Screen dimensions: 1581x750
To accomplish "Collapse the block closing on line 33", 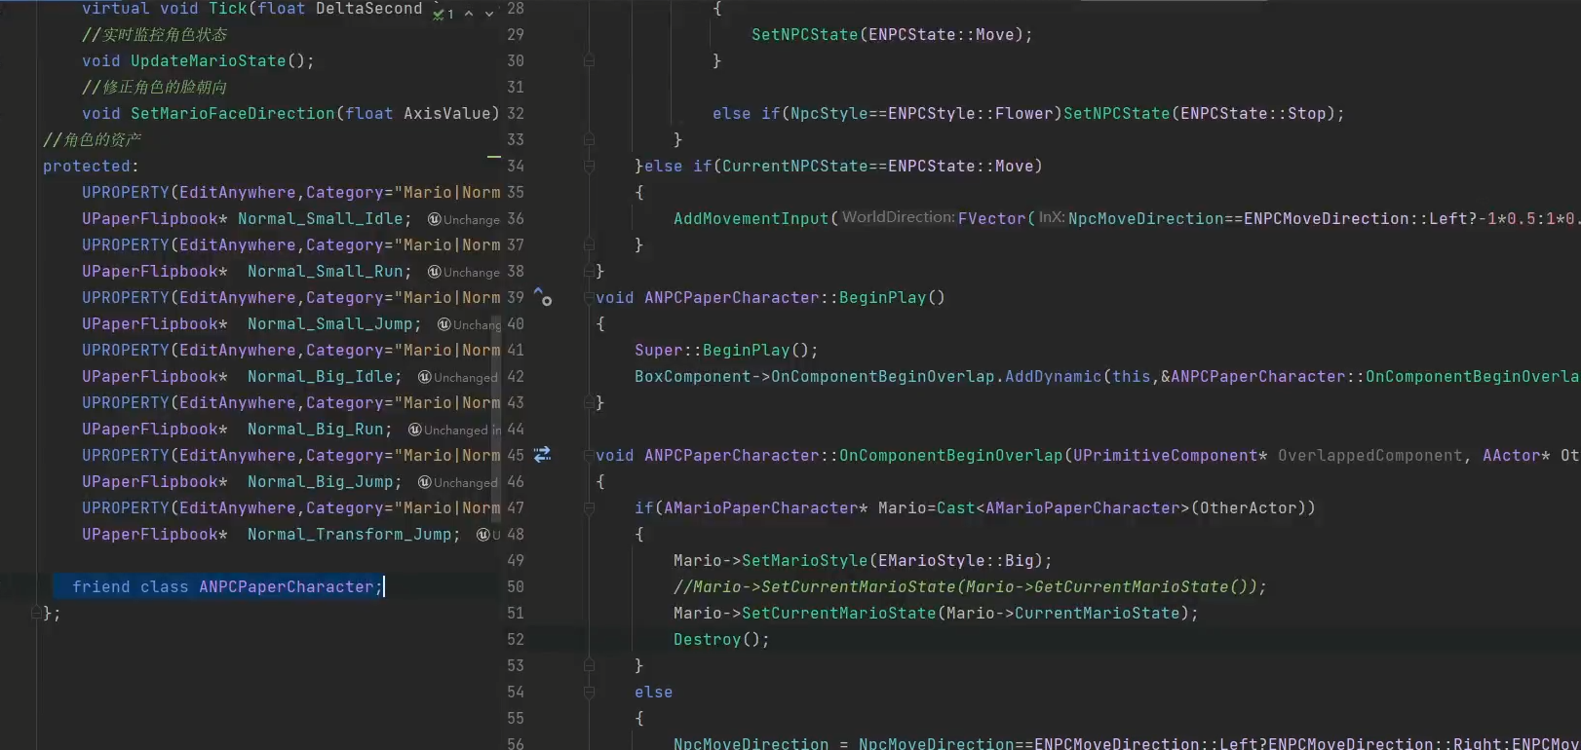I will click(589, 139).
